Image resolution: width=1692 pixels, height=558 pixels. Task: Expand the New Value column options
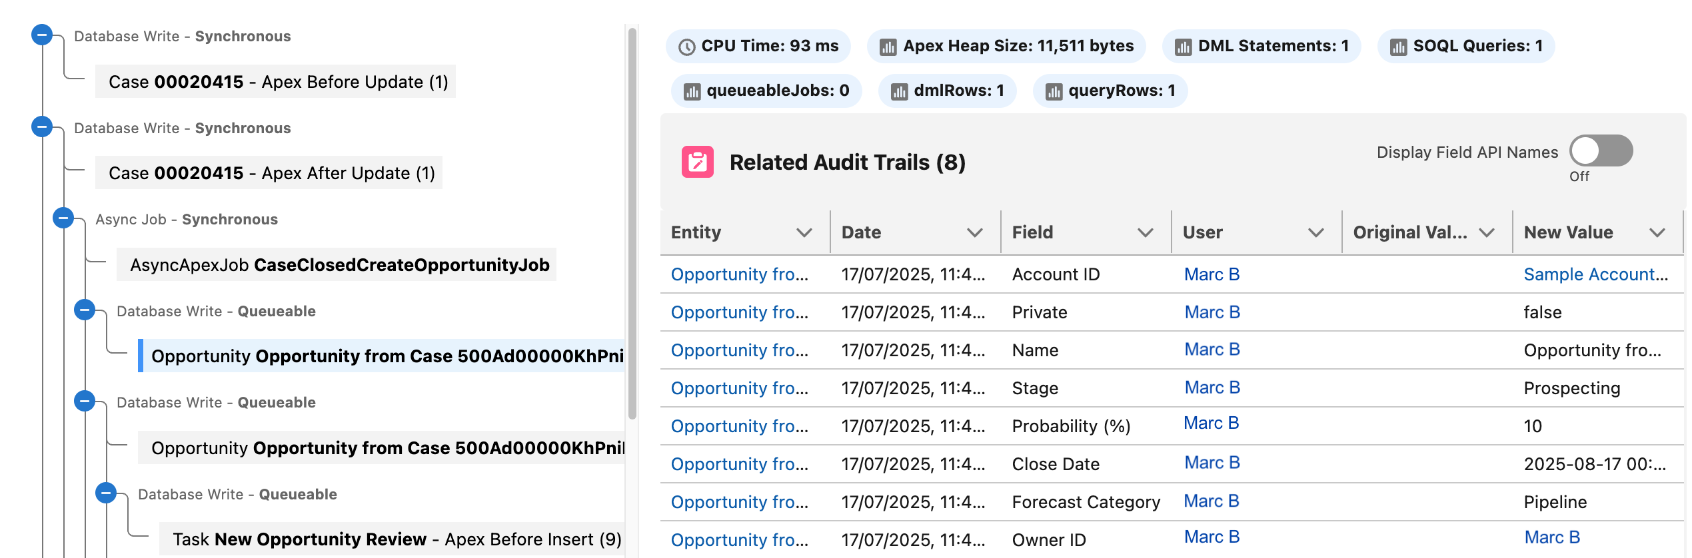1657,232
